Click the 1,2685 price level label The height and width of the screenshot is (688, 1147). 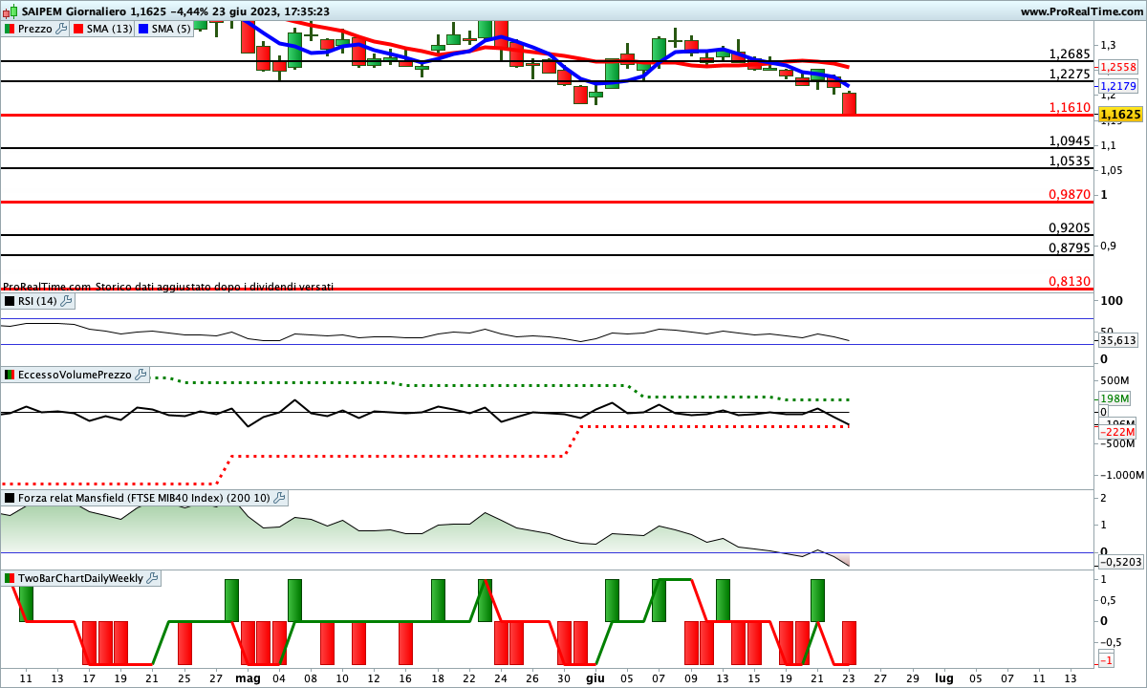point(1070,54)
